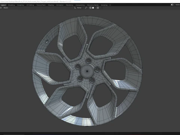180x135 pixels.
Task: Switch to the Geometry Nodes workspace
Action: point(93,5)
